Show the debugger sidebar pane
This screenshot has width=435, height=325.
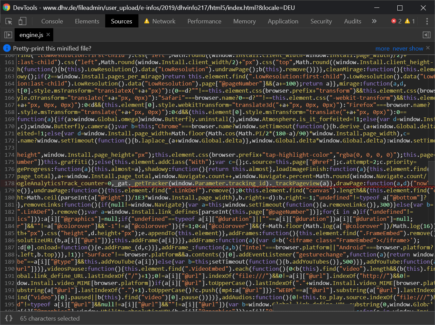tap(427, 35)
